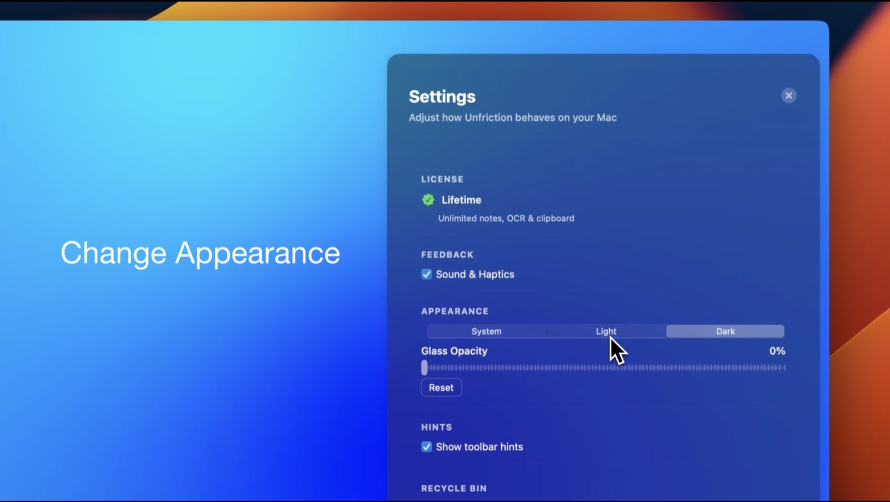Image resolution: width=890 pixels, height=502 pixels.
Task: Click 'Adjust how Unfriction behaves on your Mac'
Action: [513, 118]
